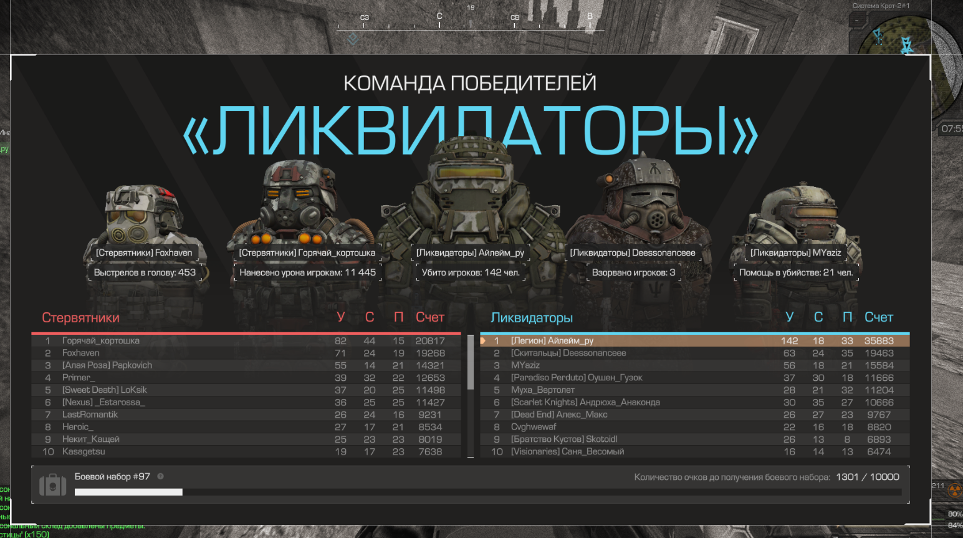Sort Стервятники table by Счет column
Screen dimensions: 963x538
click(430, 317)
